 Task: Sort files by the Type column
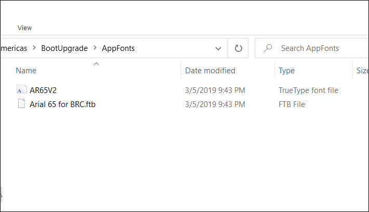[286, 71]
